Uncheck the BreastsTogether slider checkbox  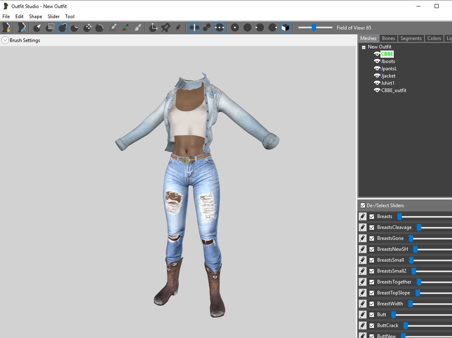click(372, 282)
